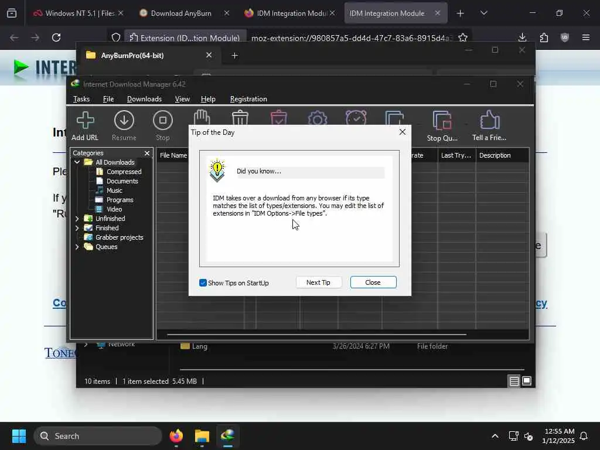Switch to third tab IDM Integration Modul
The image size is (600, 450).
[292, 13]
